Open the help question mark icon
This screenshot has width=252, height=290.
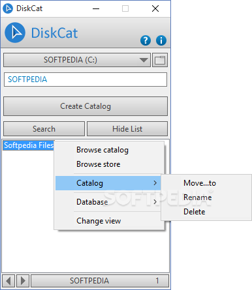tap(146, 40)
